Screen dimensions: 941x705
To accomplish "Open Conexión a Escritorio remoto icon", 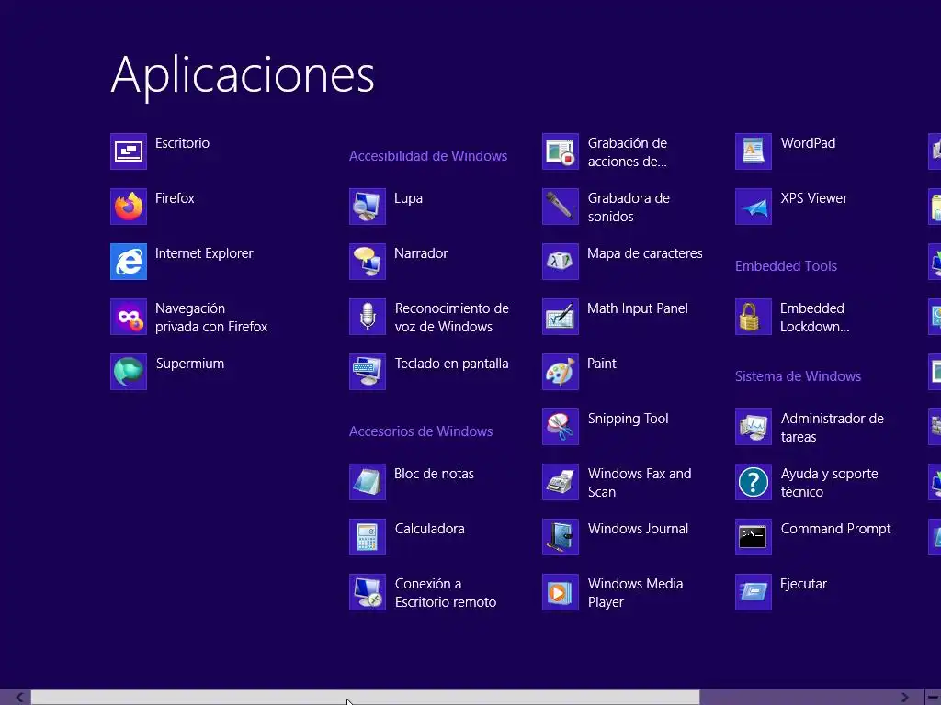I will pos(368,592).
